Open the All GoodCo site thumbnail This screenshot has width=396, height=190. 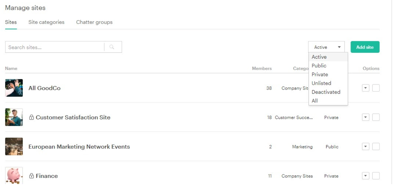[x=14, y=88]
